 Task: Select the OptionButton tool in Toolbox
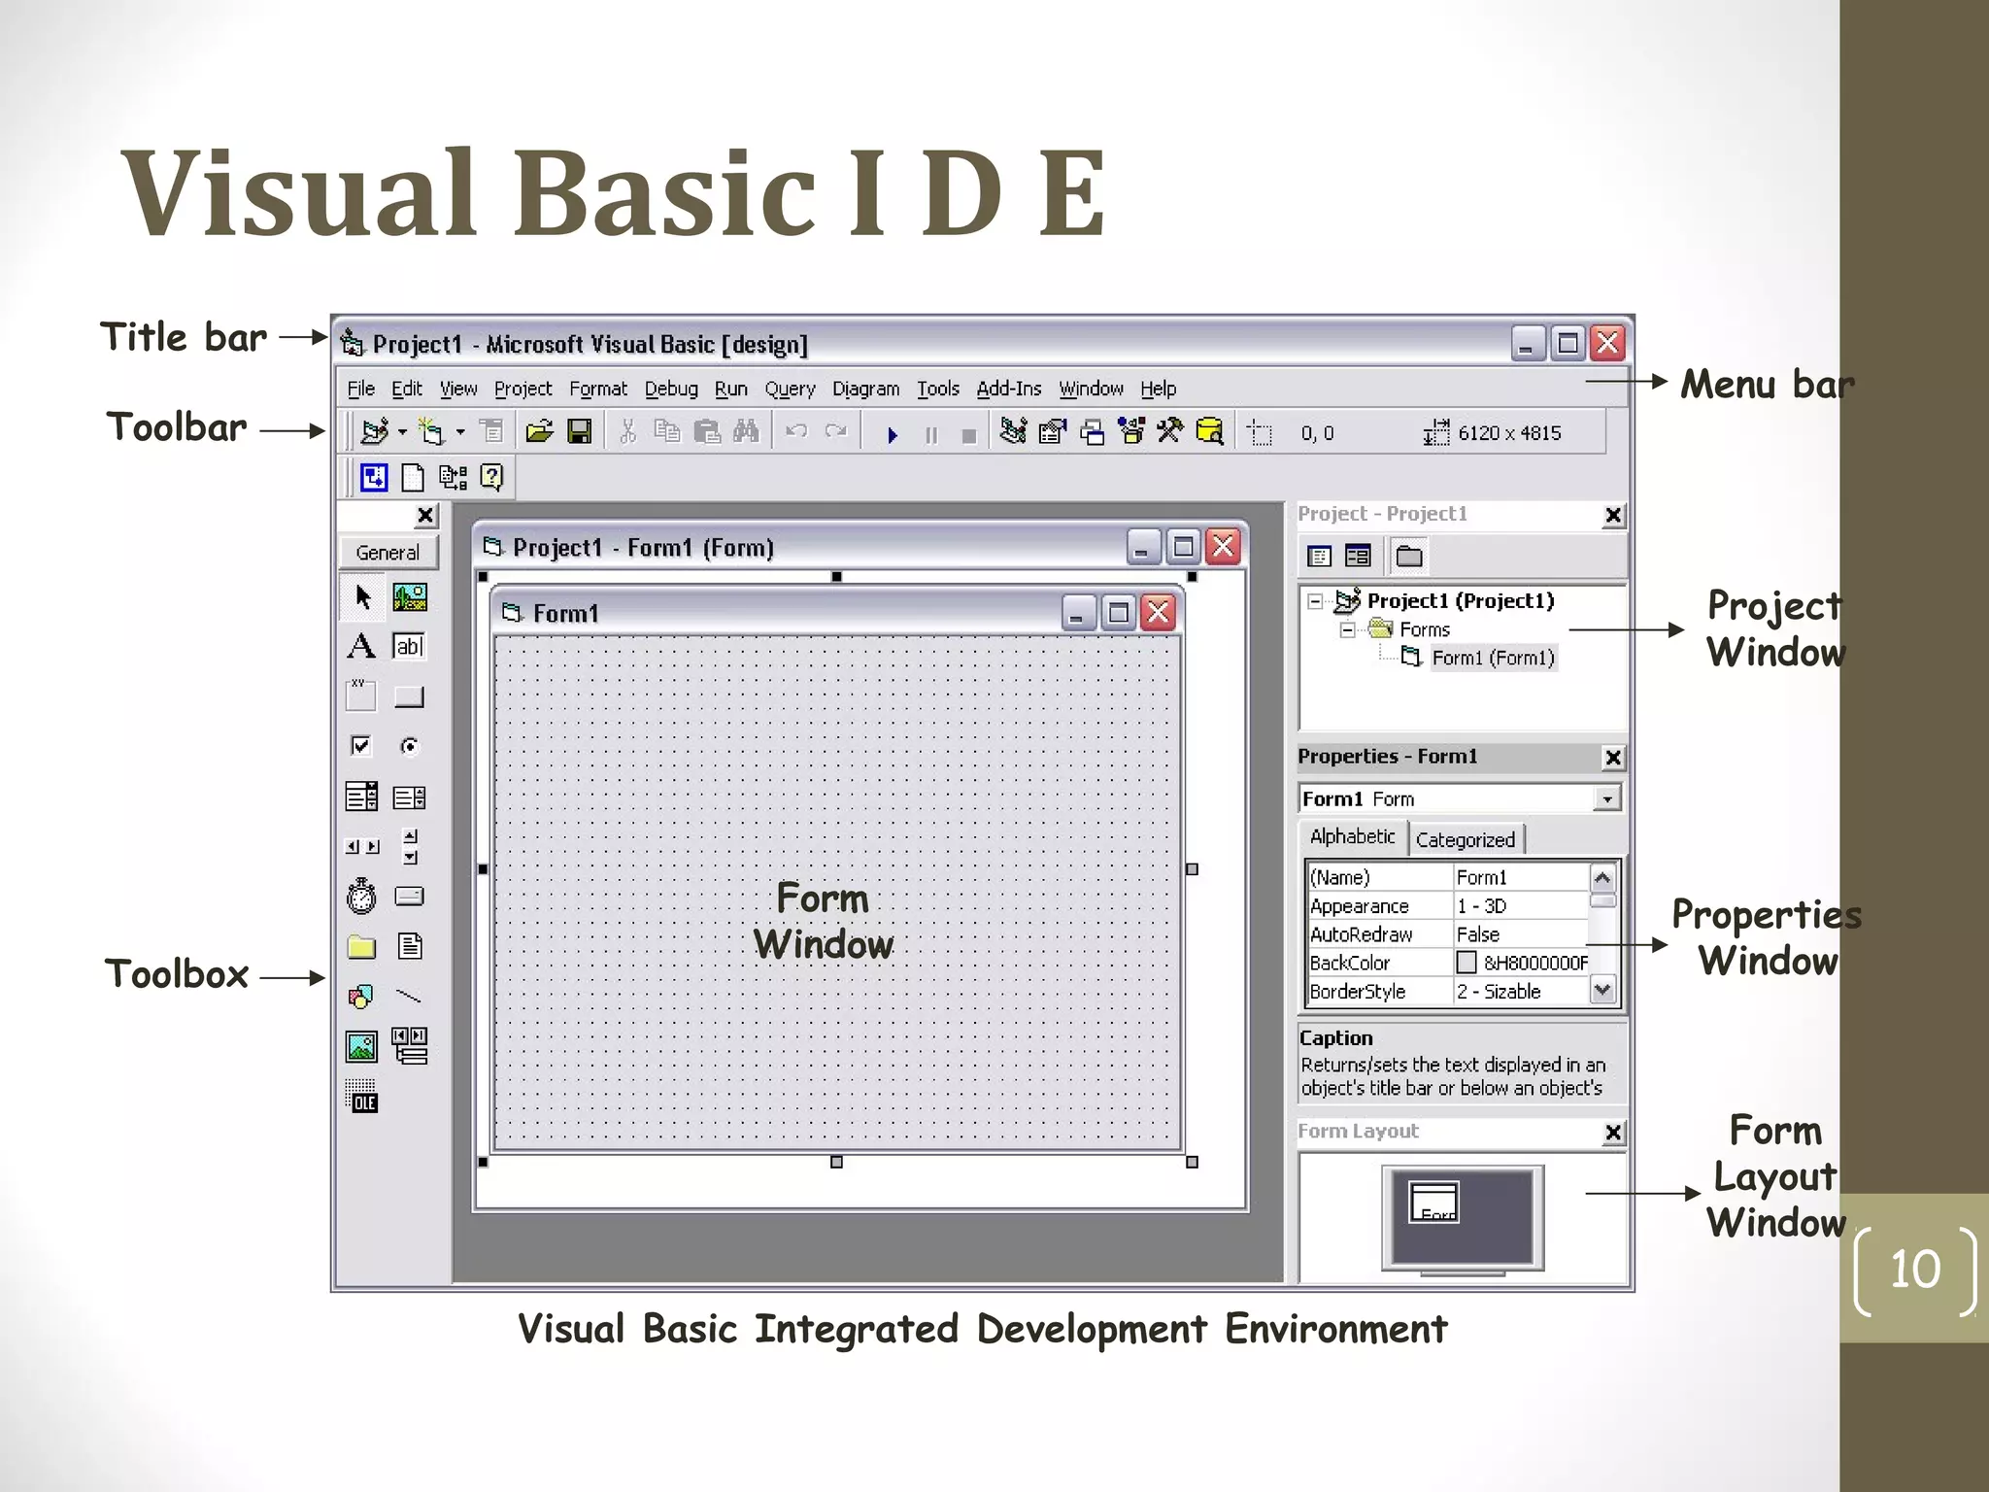(x=409, y=746)
